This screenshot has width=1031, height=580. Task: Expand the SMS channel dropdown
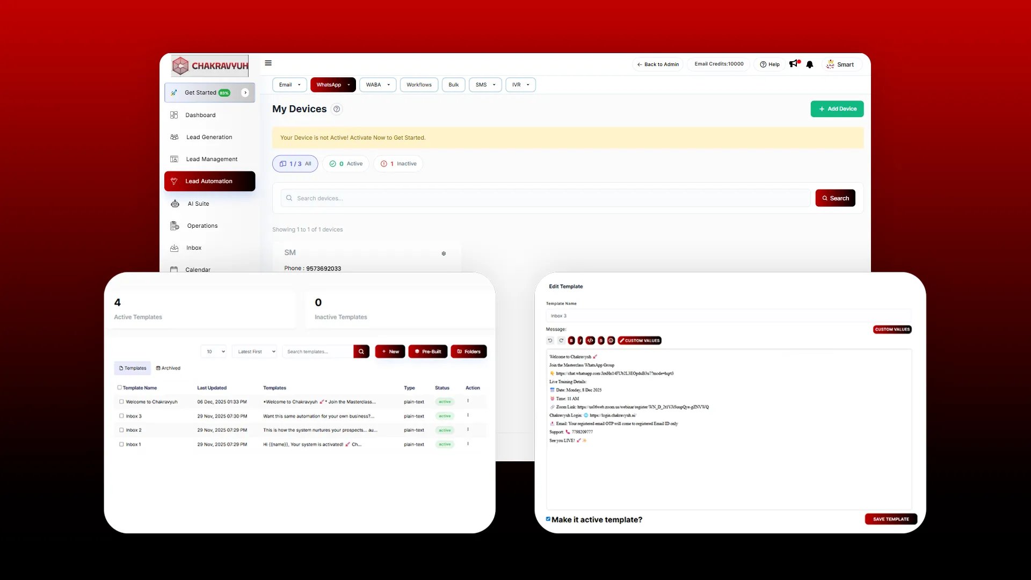(485, 85)
